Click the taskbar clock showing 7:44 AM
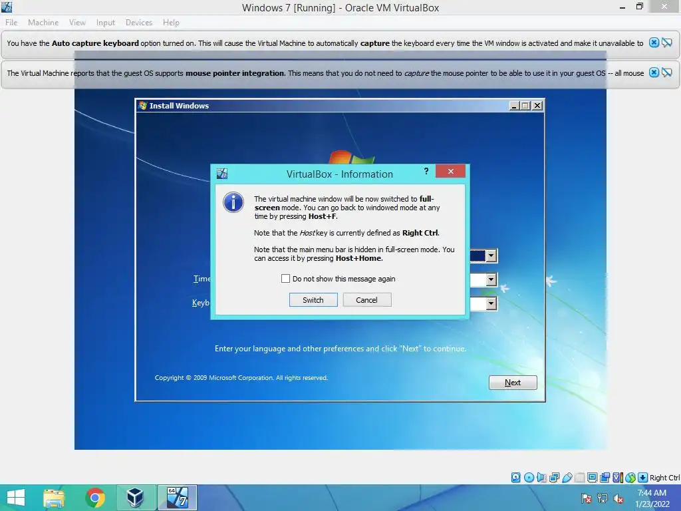 652,498
